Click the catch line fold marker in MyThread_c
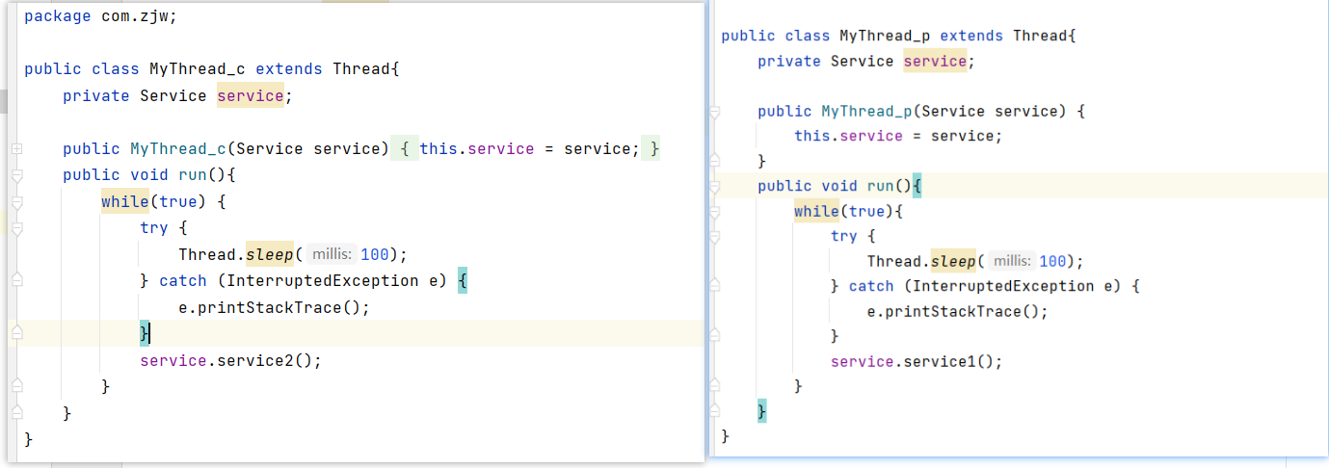The image size is (1329, 468). 16,280
